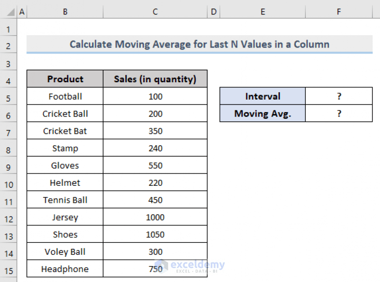The height and width of the screenshot is (282, 380).
Task: Select the 'Gloves' cell
Action: click(65, 165)
